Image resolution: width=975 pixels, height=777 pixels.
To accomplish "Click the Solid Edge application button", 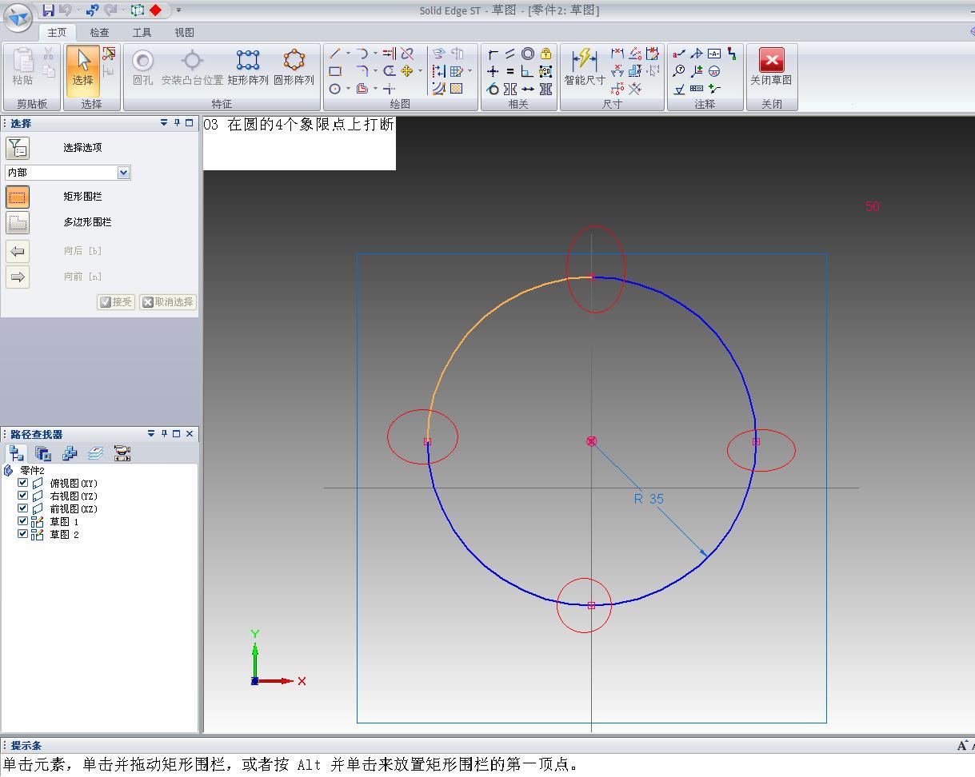I will [18, 18].
